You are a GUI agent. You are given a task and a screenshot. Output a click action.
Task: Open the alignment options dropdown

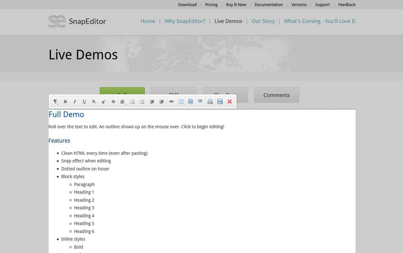click(x=122, y=101)
